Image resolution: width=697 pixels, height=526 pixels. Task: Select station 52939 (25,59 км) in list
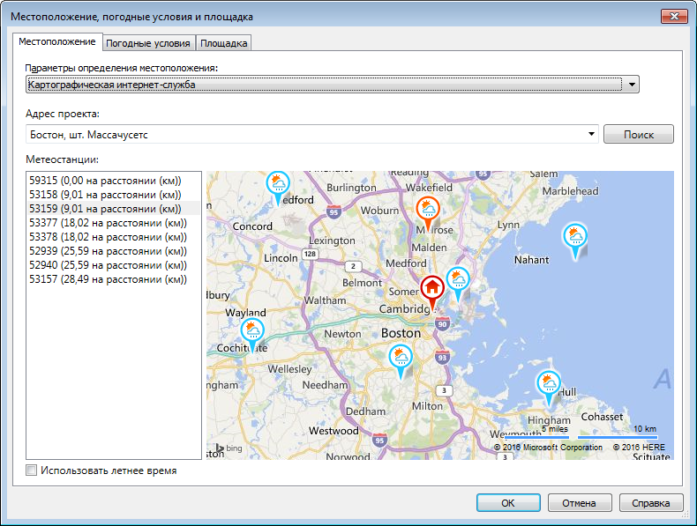tap(113, 251)
